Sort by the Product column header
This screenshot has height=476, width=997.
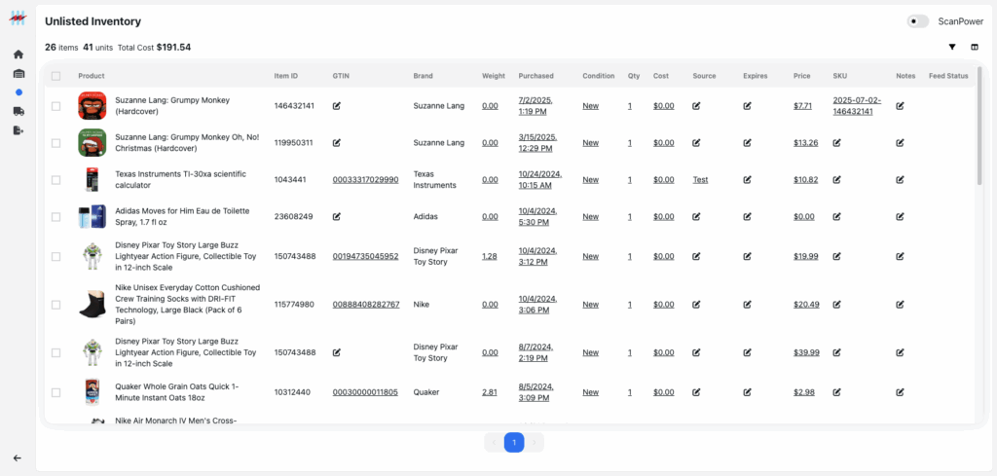click(92, 76)
